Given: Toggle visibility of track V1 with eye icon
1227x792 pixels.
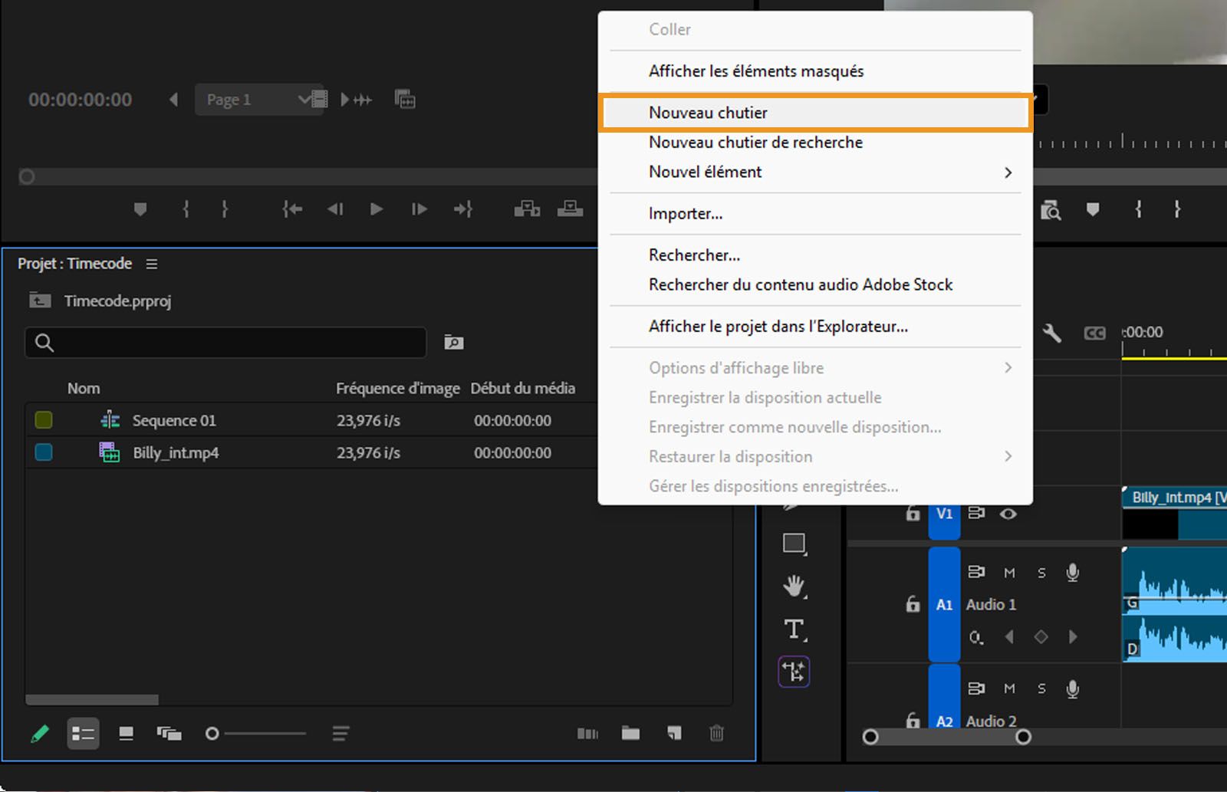Looking at the screenshot, I should click(1008, 514).
